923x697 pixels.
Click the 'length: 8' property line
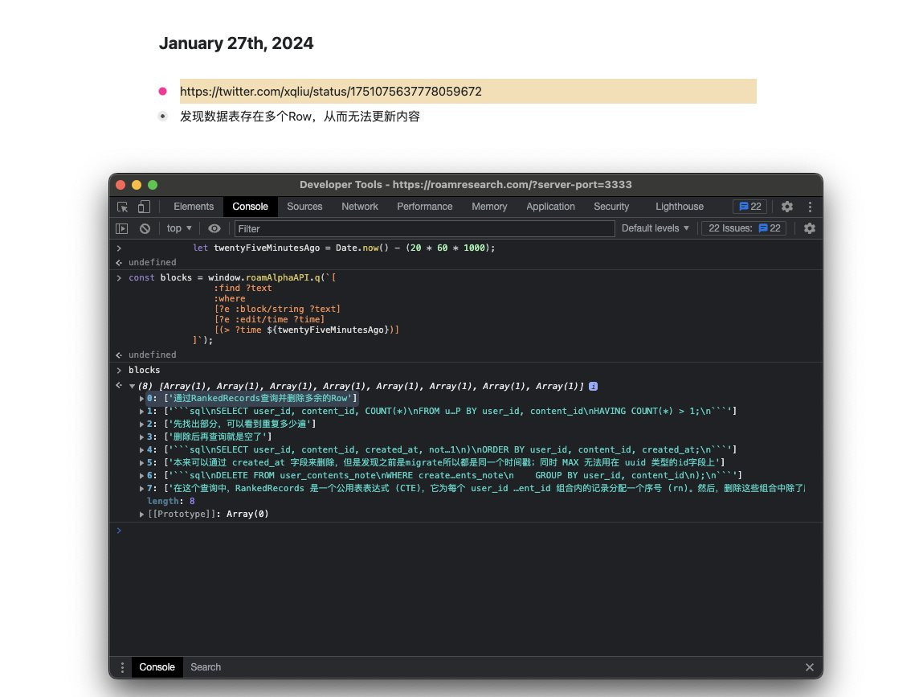(x=171, y=502)
